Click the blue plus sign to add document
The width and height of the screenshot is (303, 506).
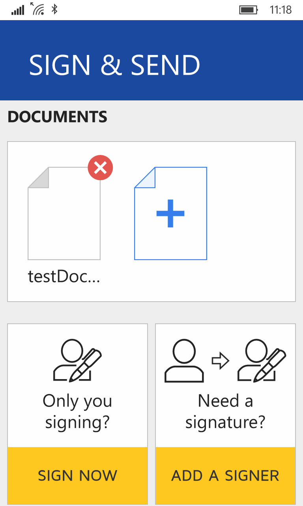tap(170, 213)
